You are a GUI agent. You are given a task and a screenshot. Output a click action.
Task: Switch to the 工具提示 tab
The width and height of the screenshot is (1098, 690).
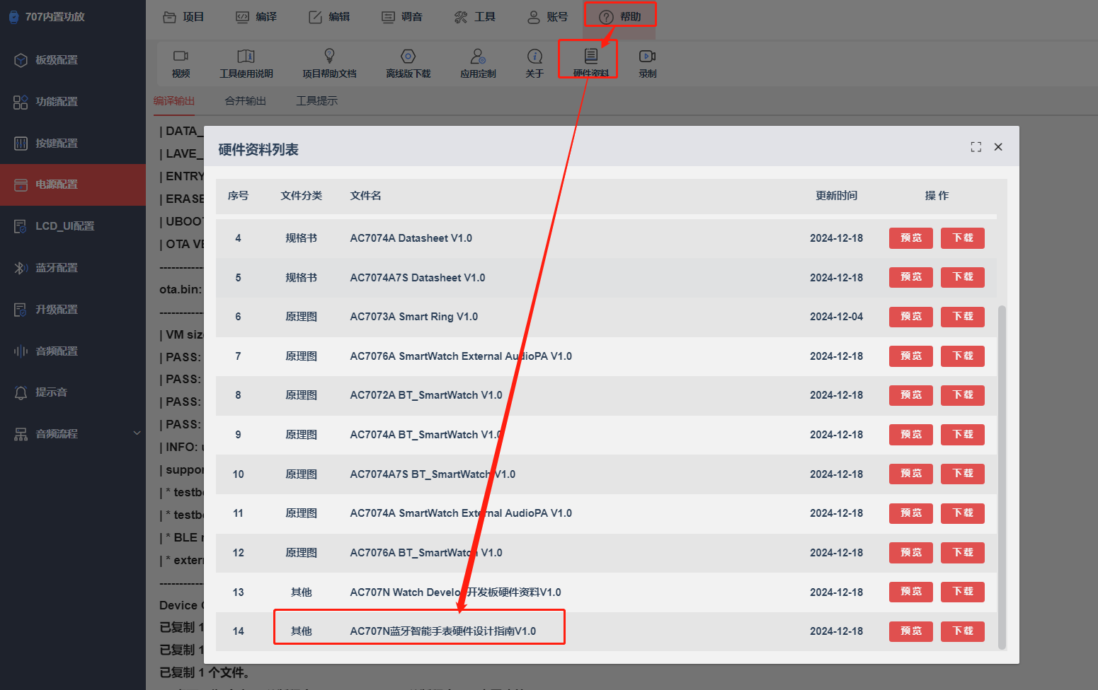pos(317,101)
